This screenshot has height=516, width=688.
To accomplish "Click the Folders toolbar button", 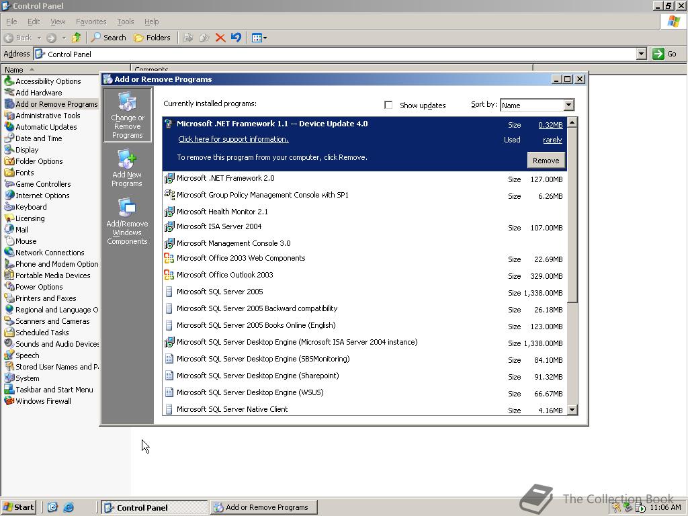I will pyautogui.click(x=152, y=38).
